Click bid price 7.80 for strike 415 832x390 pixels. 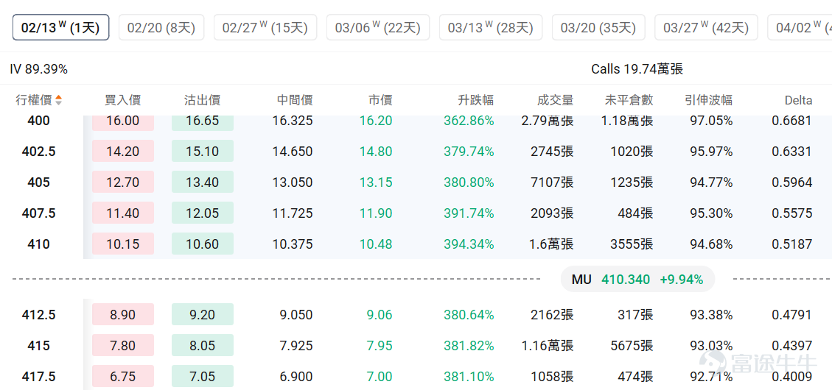pos(122,346)
